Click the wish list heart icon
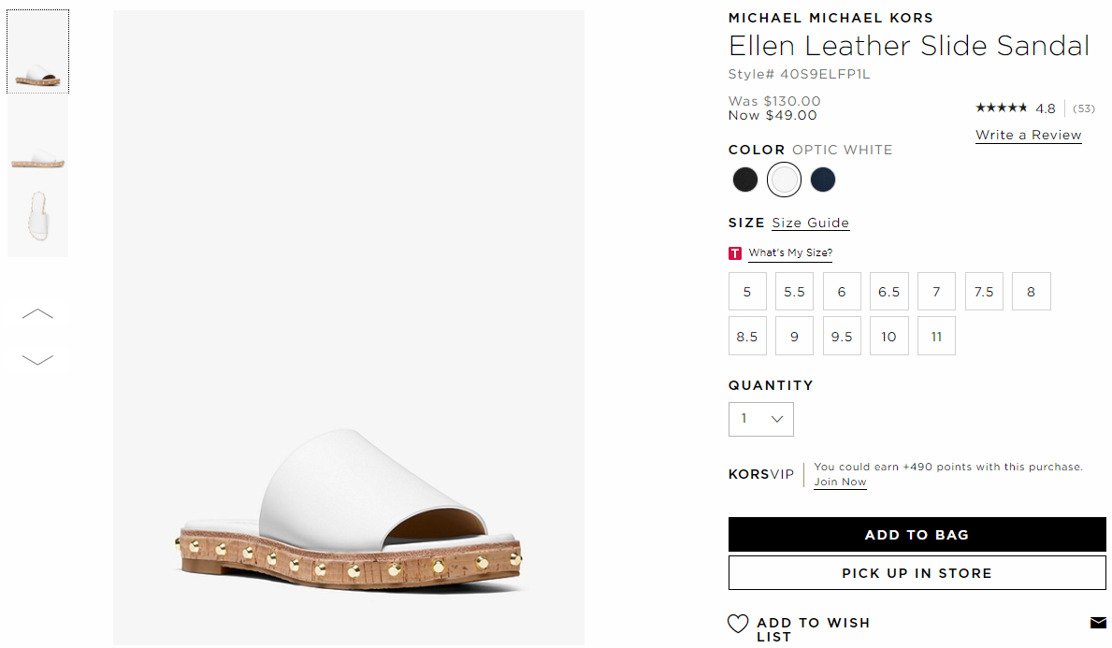The height and width of the screenshot is (648, 1112). pos(738,623)
